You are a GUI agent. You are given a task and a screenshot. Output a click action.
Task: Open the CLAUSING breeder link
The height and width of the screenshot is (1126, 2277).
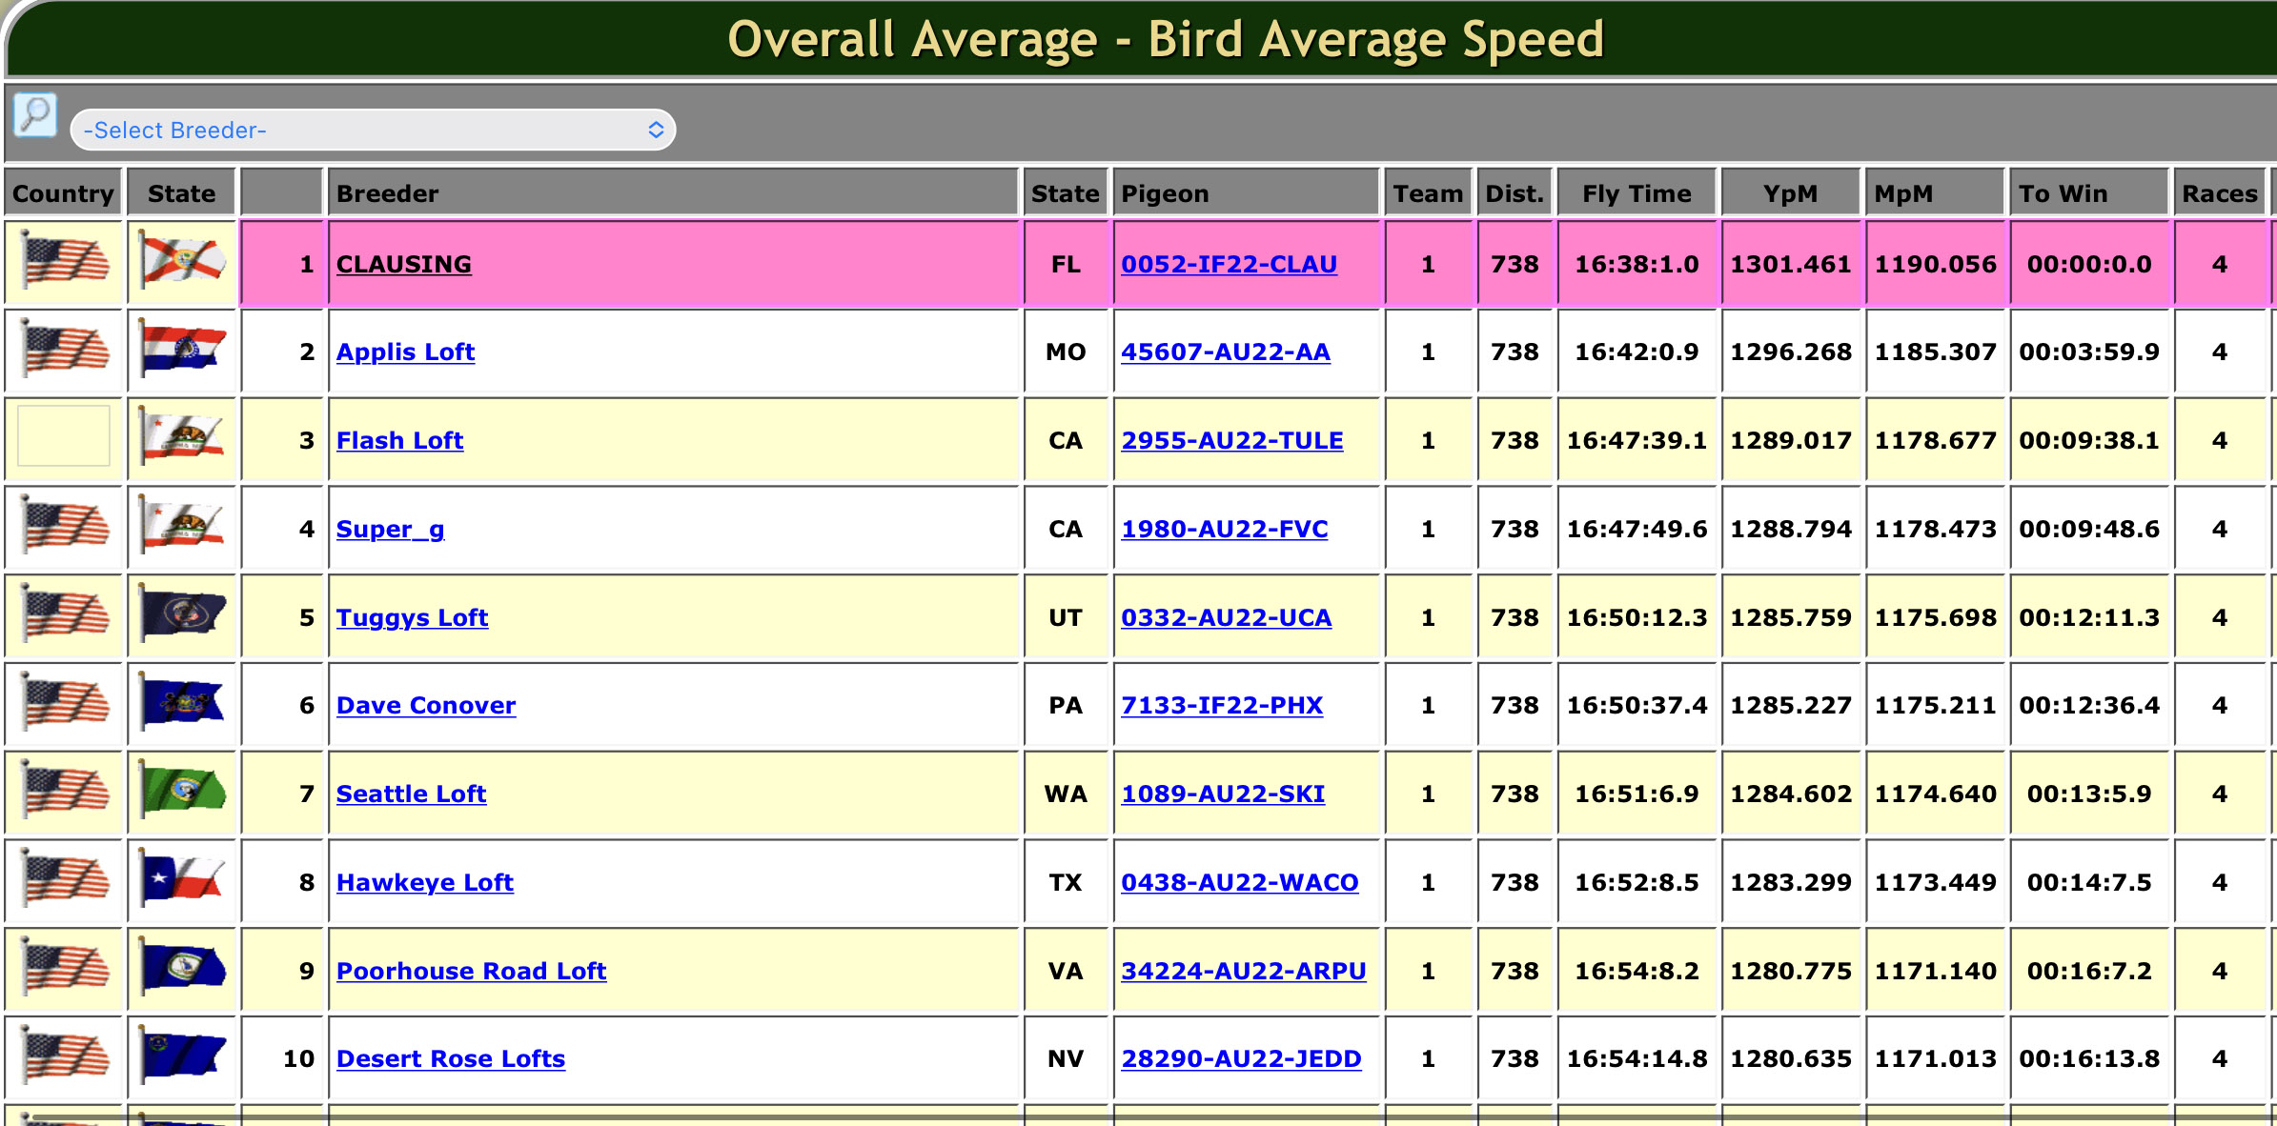403,264
